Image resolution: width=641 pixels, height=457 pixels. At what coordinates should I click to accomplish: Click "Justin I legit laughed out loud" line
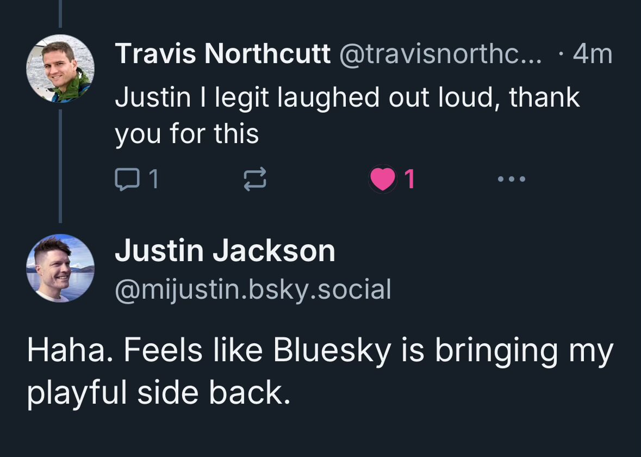coord(348,97)
